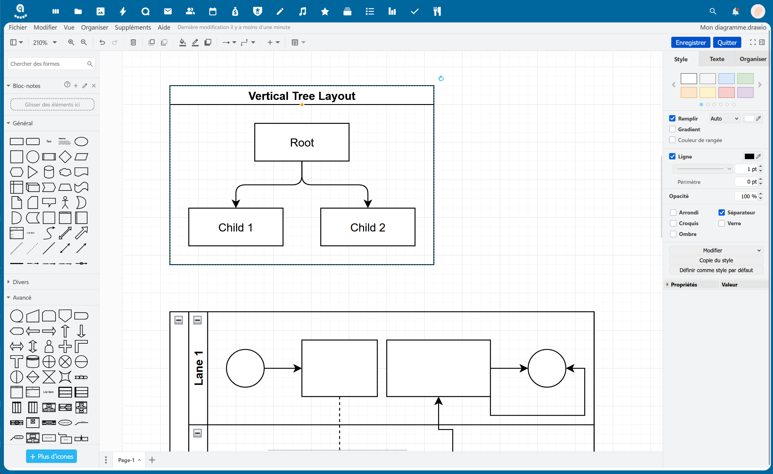Open the 210% zoom dropdown
The width and height of the screenshot is (773, 474).
tap(45, 42)
